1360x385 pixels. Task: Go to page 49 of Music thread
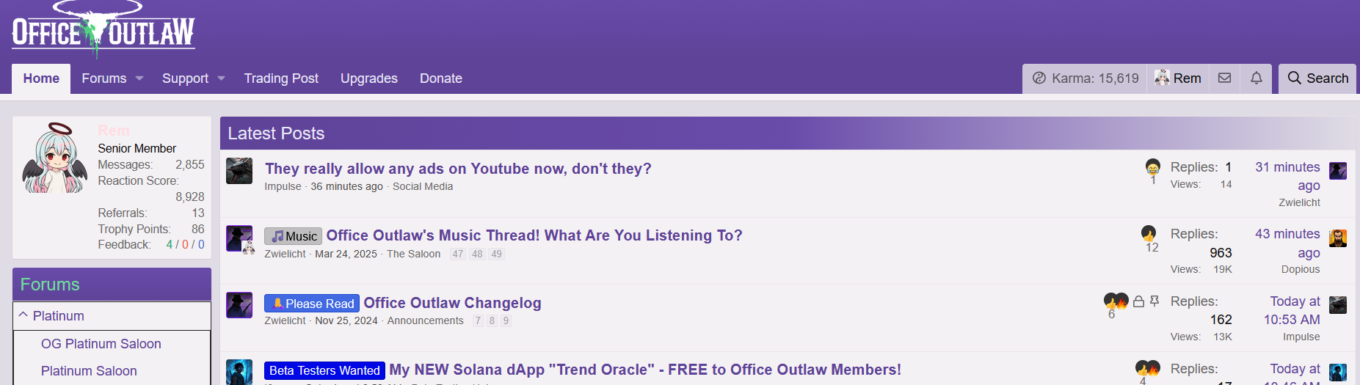[497, 254]
